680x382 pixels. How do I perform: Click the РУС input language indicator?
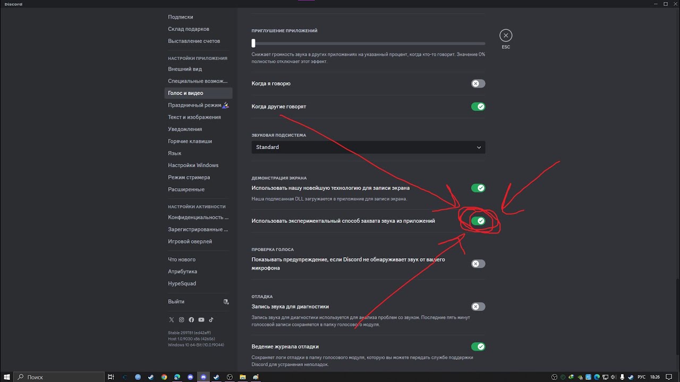pyautogui.click(x=641, y=377)
